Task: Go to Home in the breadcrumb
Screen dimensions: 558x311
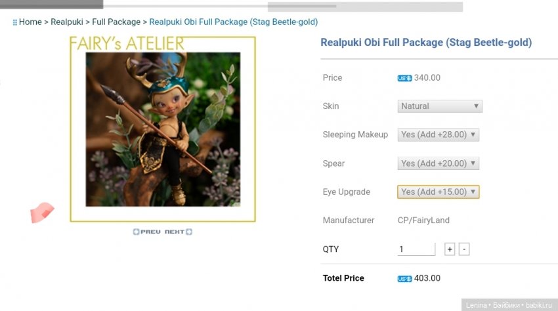Action: point(30,22)
